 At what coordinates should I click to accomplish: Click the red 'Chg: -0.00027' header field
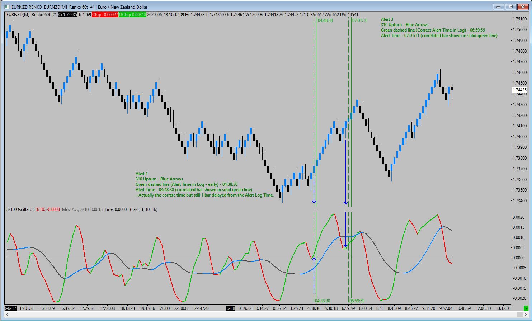(105, 15)
